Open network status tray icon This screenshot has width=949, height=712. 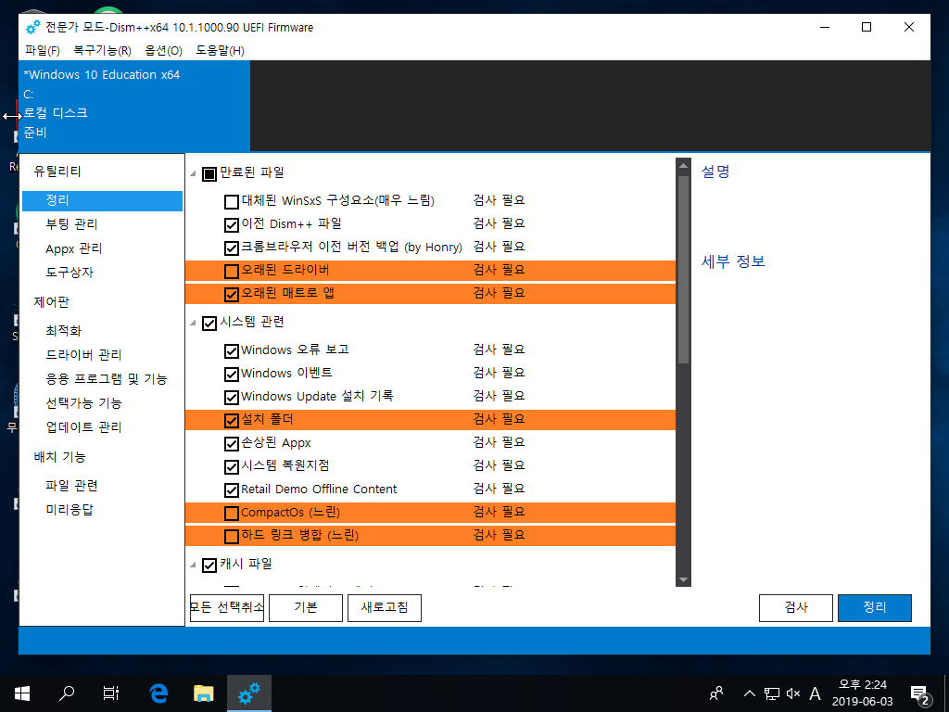pyautogui.click(x=772, y=693)
